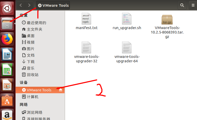Select Browse Network in sidebar
Viewport: 197px width, 120px height.
40,112
